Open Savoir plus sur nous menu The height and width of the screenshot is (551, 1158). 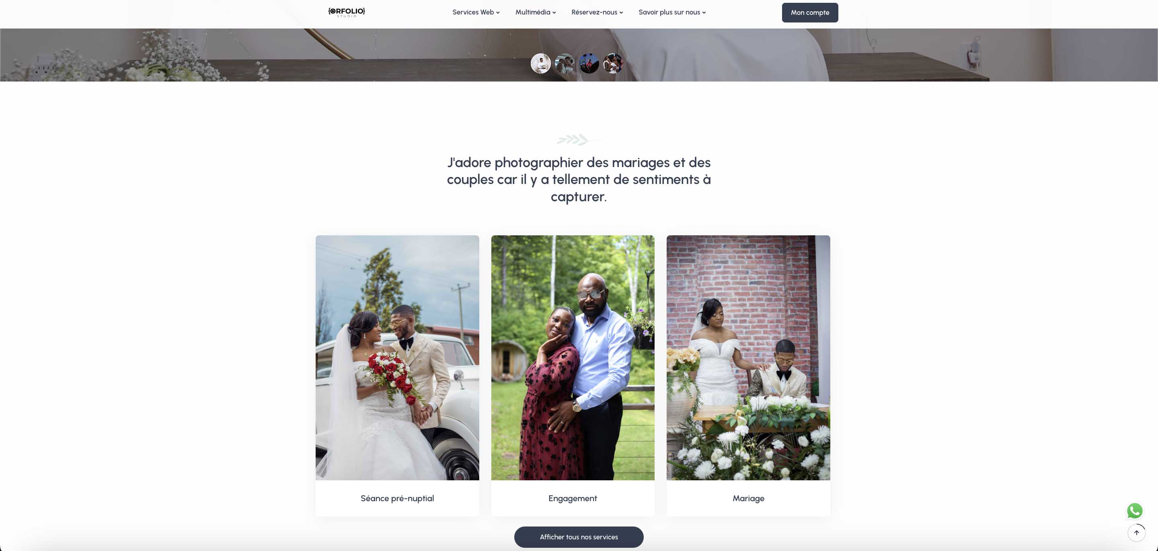pyautogui.click(x=672, y=12)
